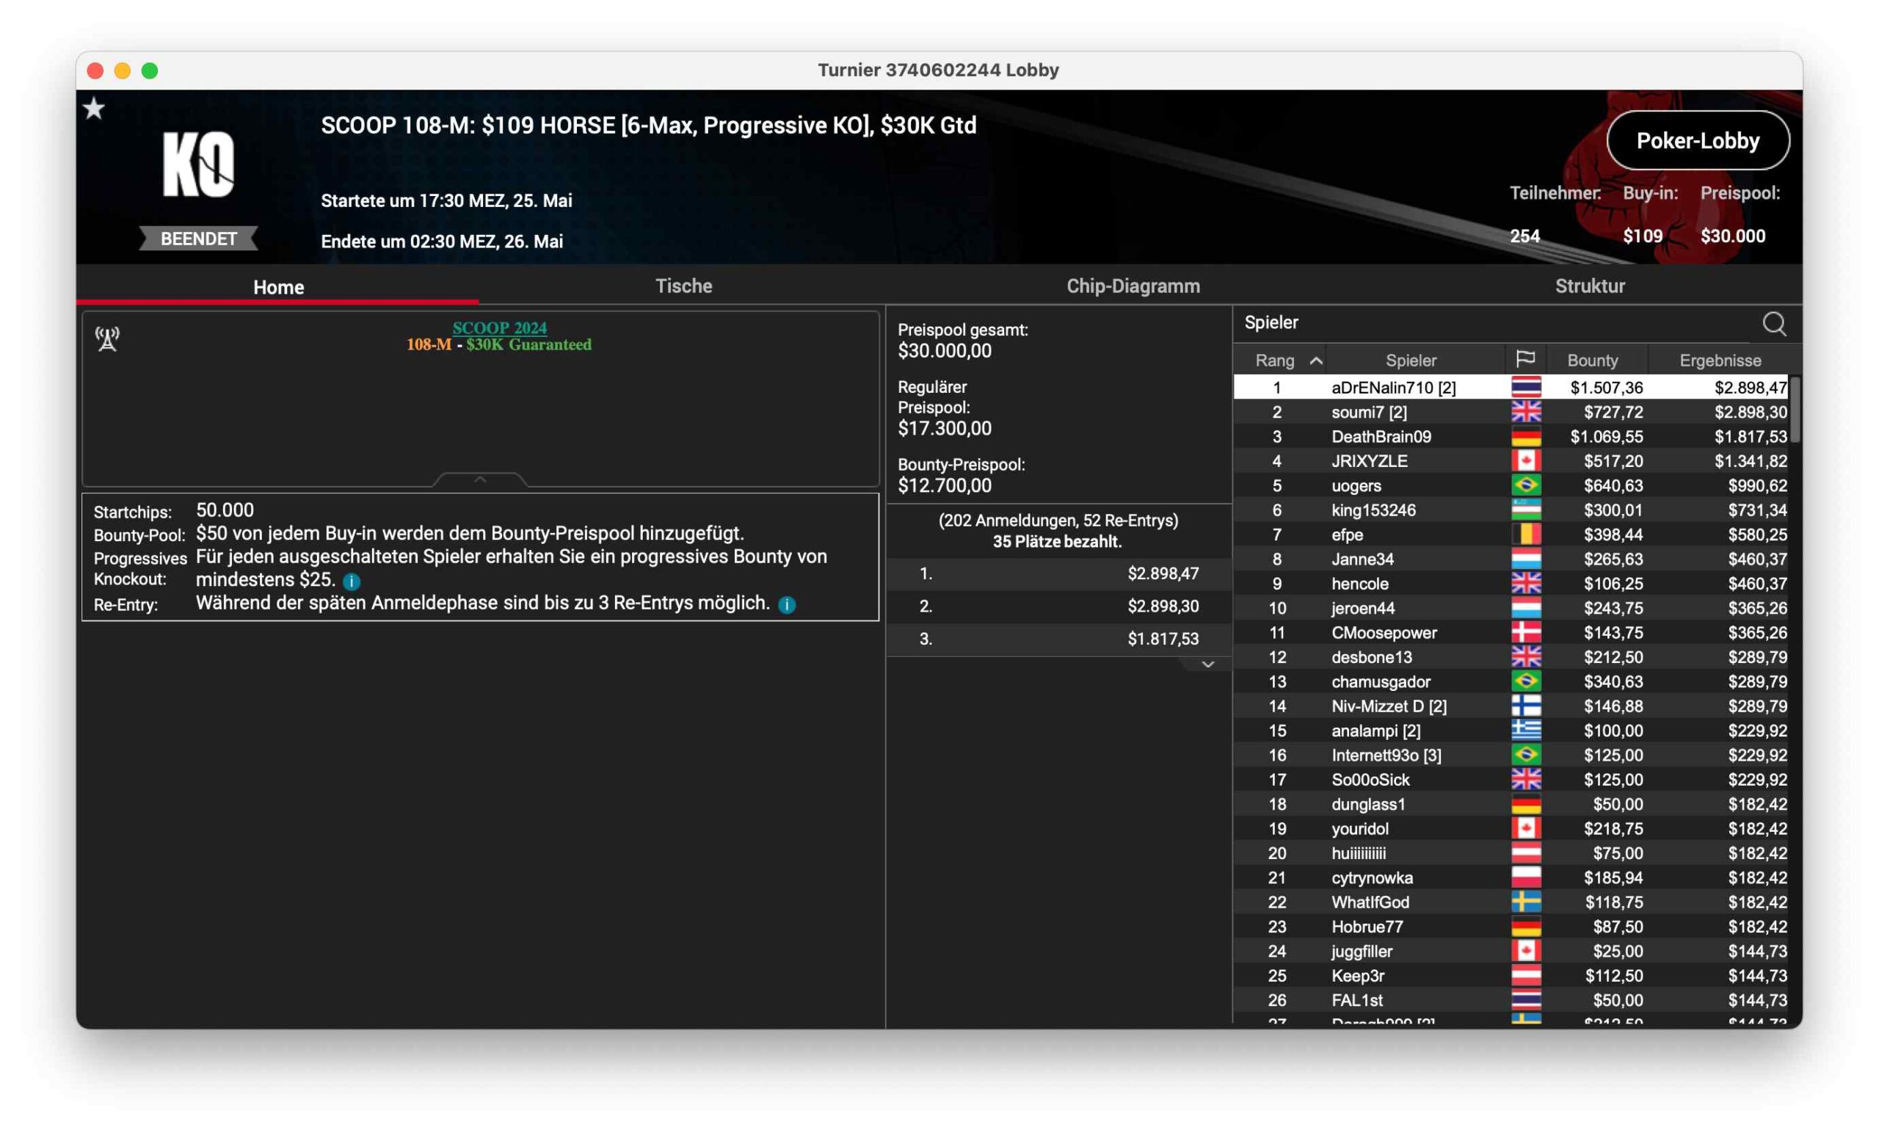This screenshot has height=1130, width=1879.
Task: Click the player search magnifier icon
Action: coord(1773,324)
